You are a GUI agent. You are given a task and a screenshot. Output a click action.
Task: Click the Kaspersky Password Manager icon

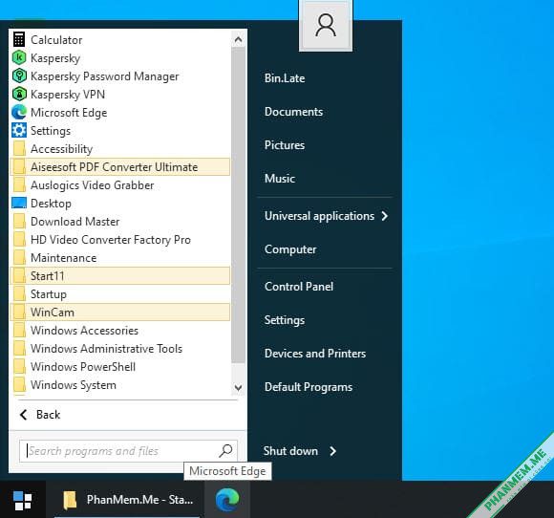19,76
